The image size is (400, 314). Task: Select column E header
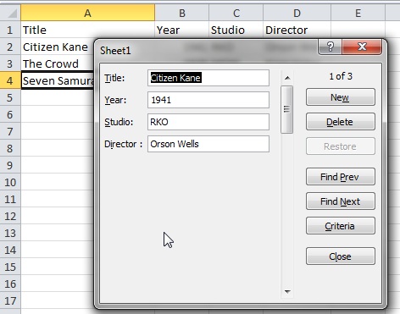coord(358,13)
